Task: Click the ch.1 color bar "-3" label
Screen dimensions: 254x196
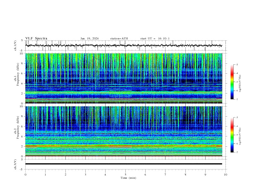Action: 237,64
